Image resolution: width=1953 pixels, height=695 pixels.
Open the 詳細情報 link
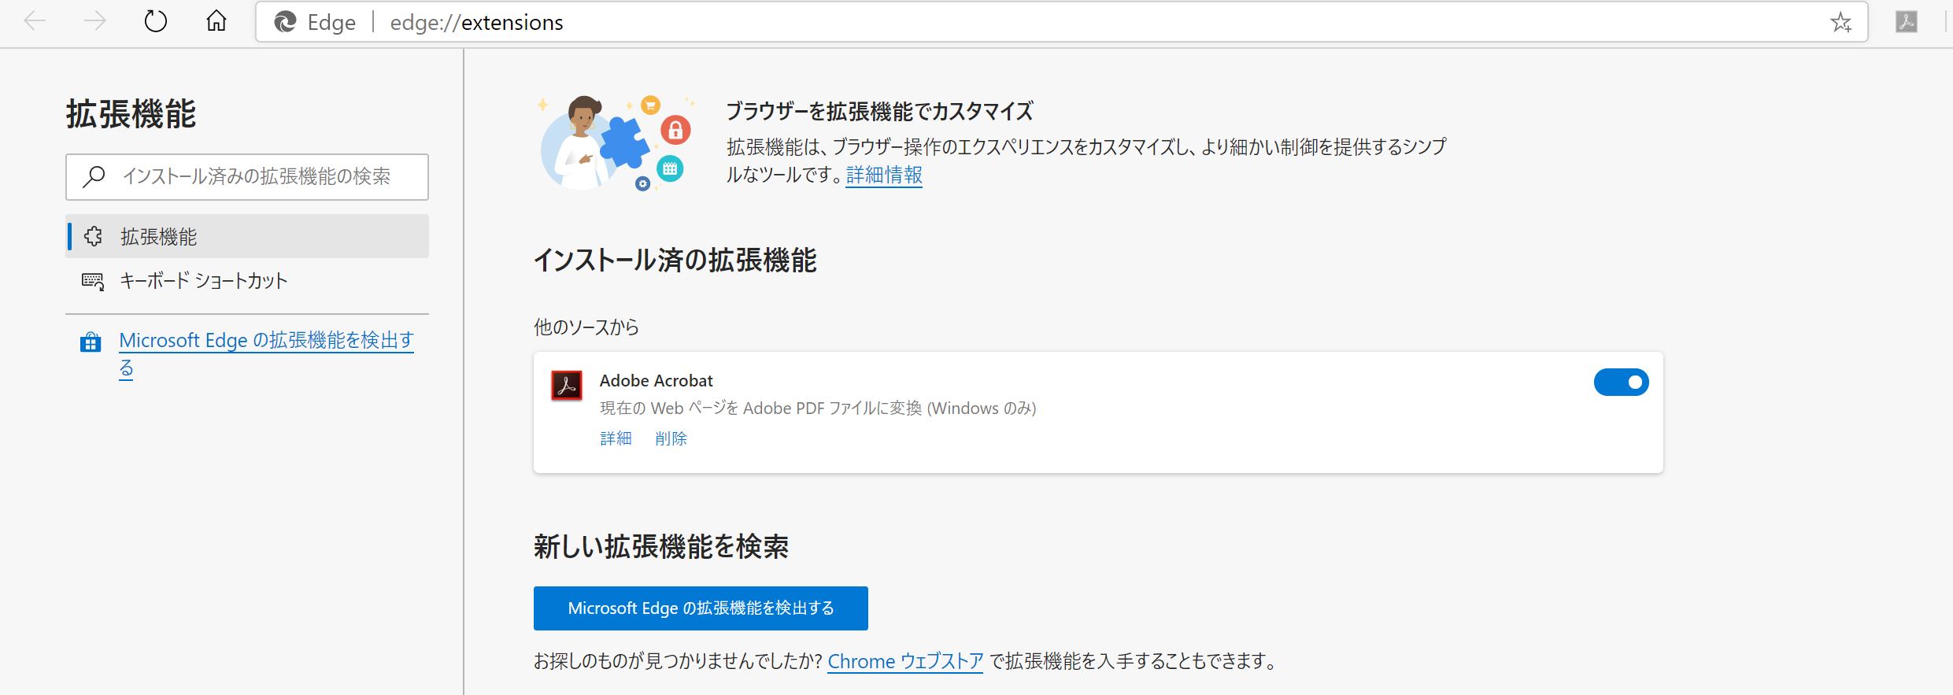click(884, 175)
